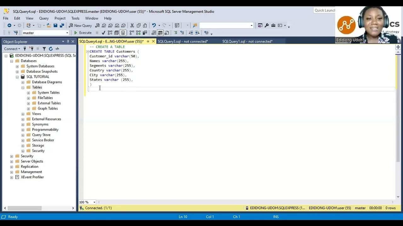Collapse the SQL TUTORIAL database node
This screenshot has height=226, width=403.
(17, 77)
